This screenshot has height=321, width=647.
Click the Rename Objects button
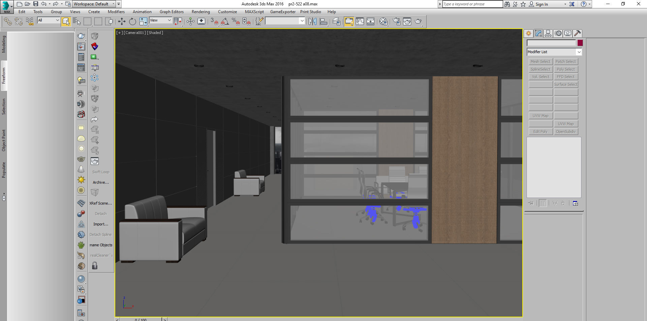[x=101, y=245]
